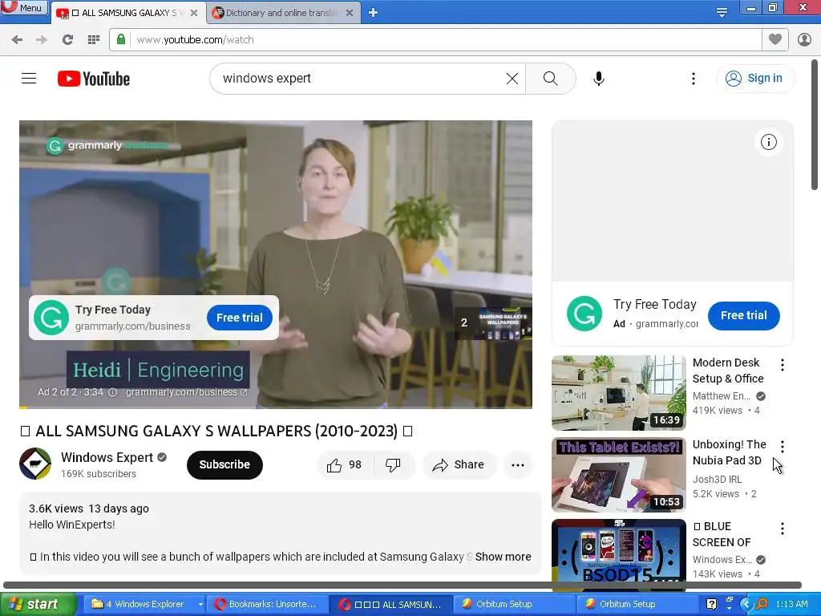
Task: Share the video
Action: tap(458, 464)
